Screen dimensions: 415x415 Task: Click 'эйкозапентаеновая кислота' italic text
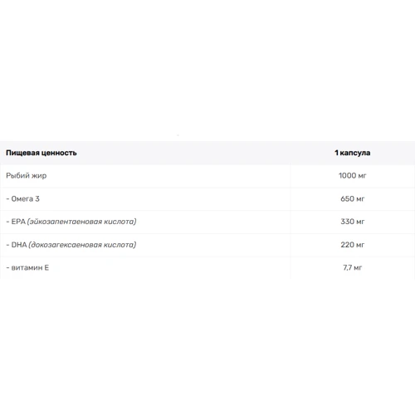point(81,222)
